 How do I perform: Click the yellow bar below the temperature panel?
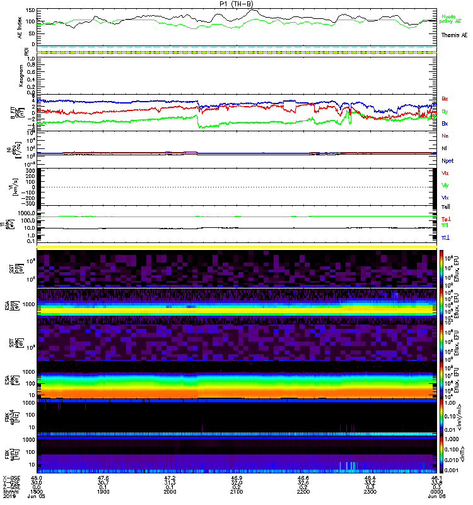click(237, 247)
